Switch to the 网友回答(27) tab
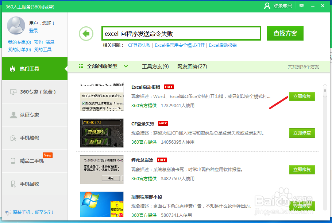Viewport: 332px width, 223px height. coord(192,67)
